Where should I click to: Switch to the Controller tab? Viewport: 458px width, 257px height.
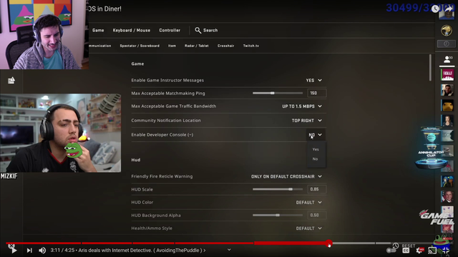(170, 30)
